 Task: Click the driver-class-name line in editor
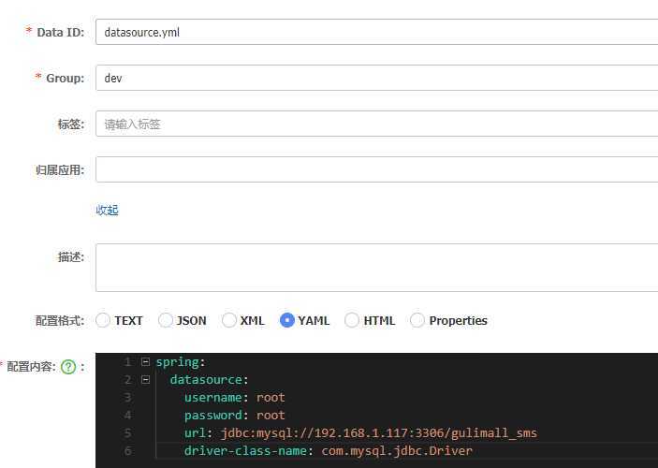328,450
